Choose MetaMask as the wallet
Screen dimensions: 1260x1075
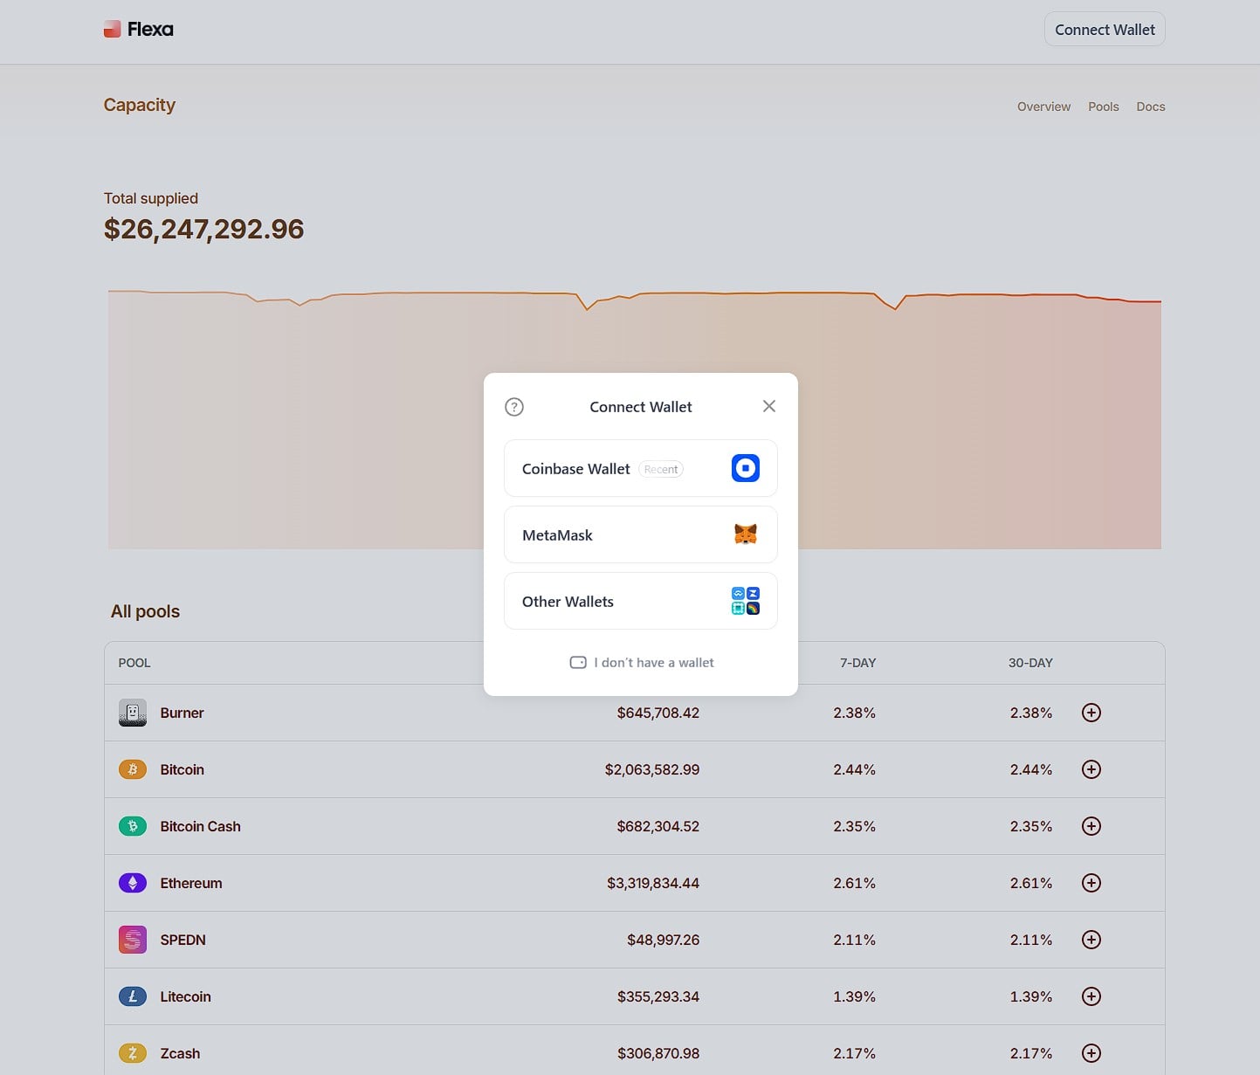(x=641, y=534)
